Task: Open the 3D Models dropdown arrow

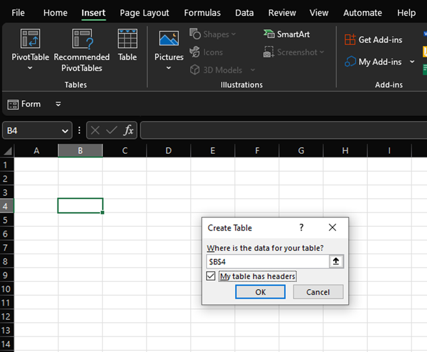Action: click(253, 70)
